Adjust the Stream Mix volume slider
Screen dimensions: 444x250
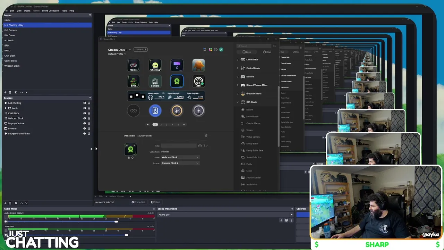(126, 235)
